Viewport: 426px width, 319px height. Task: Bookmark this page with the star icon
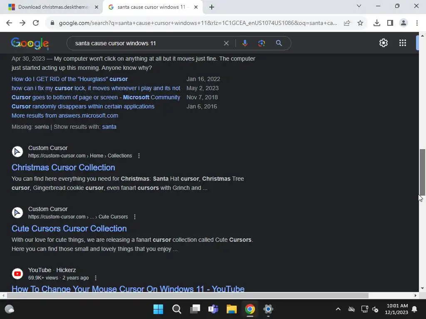pos(360,23)
